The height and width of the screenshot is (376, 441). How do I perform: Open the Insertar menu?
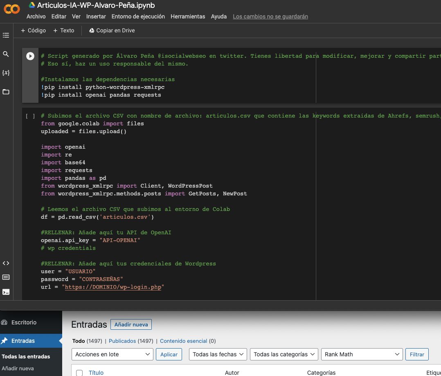coord(96,16)
